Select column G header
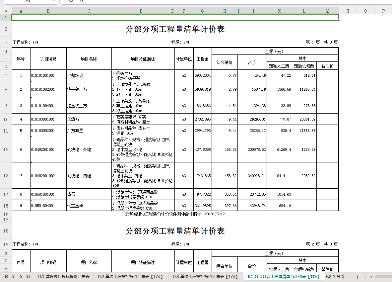This screenshot has height=282, width=392. tap(202, 11)
